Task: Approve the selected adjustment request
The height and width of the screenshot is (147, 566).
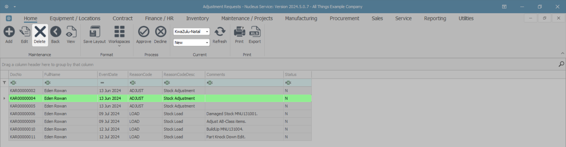Action: [144, 32]
